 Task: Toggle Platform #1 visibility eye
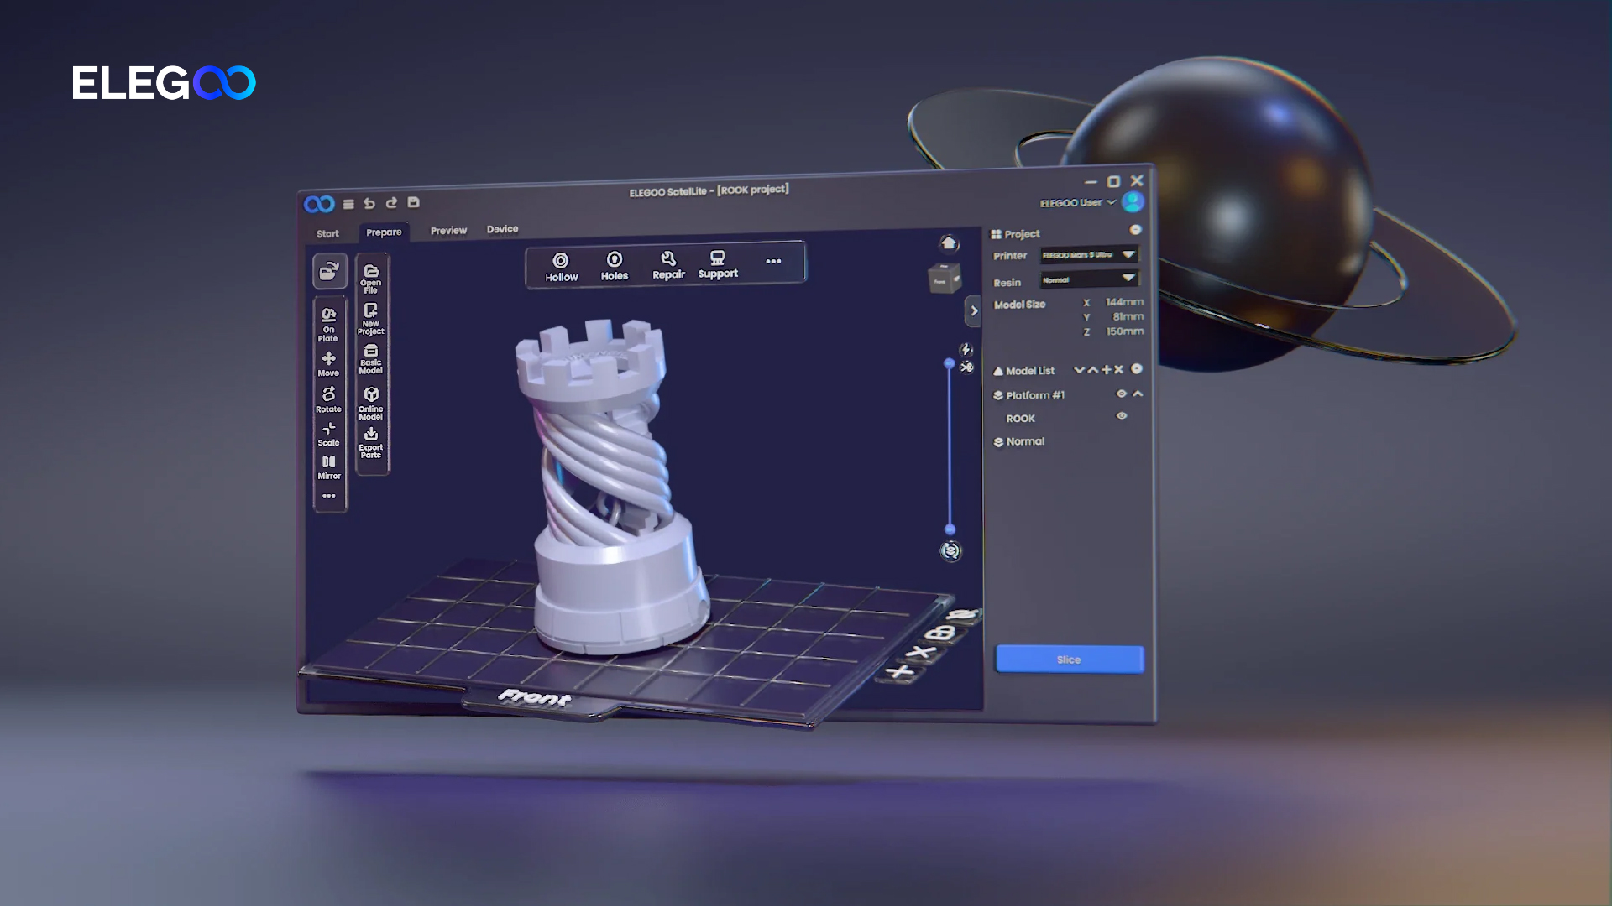(1121, 394)
